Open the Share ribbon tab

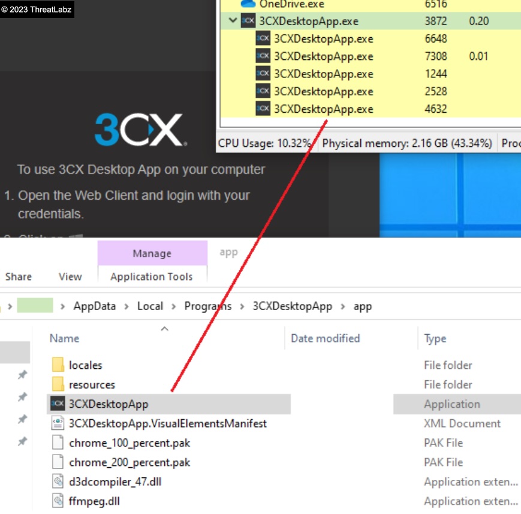point(18,276)
